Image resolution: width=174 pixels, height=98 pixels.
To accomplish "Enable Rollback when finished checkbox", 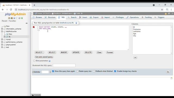I will [x=94, y=71].
